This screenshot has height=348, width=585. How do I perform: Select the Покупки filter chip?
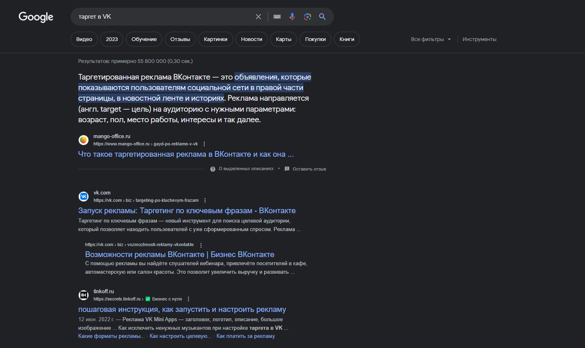[316, 39]
